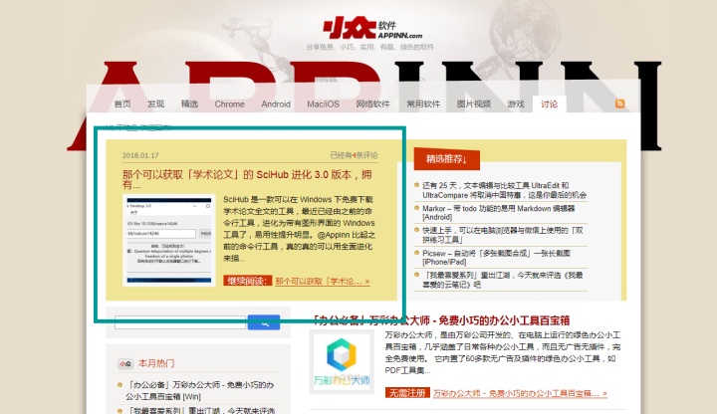Click the tagline 分享免费、小巧、实用、有趣、绿色的软件
The height and width of the screenshot is (414, 717).
pos(369,47)
